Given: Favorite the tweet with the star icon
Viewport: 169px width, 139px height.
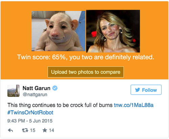Looking at the screenshot, I should (x=45, y=130).
